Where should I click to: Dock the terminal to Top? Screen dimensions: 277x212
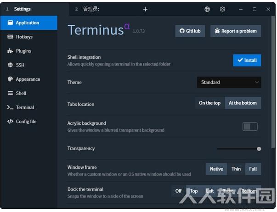(194, 191)
